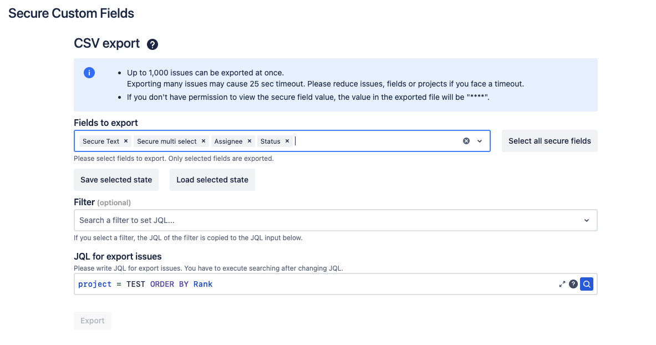This screenshot has height=345, width=656.
Task: Expand the JQL editor with arrows icon
Action: 562,285
